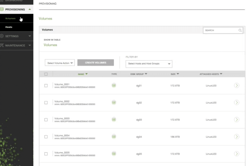Open details arrow for Volume_0002

pos(237,102)
